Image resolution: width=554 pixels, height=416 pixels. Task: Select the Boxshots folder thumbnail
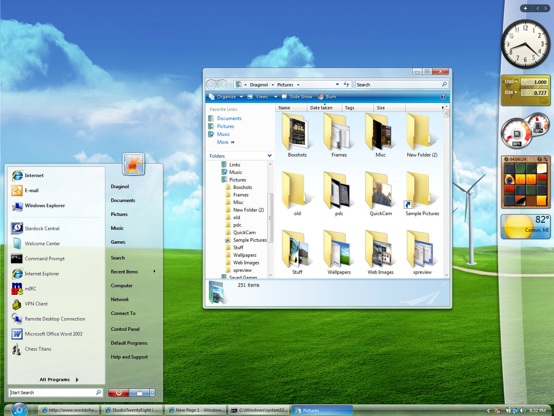pos(297,135)
